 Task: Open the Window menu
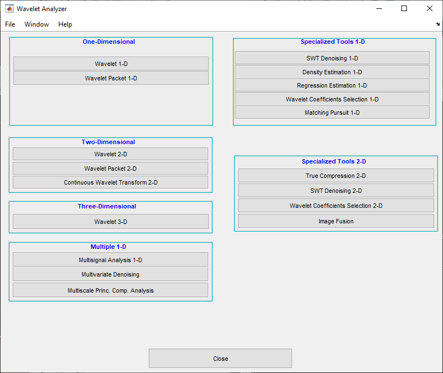point(37,24)
